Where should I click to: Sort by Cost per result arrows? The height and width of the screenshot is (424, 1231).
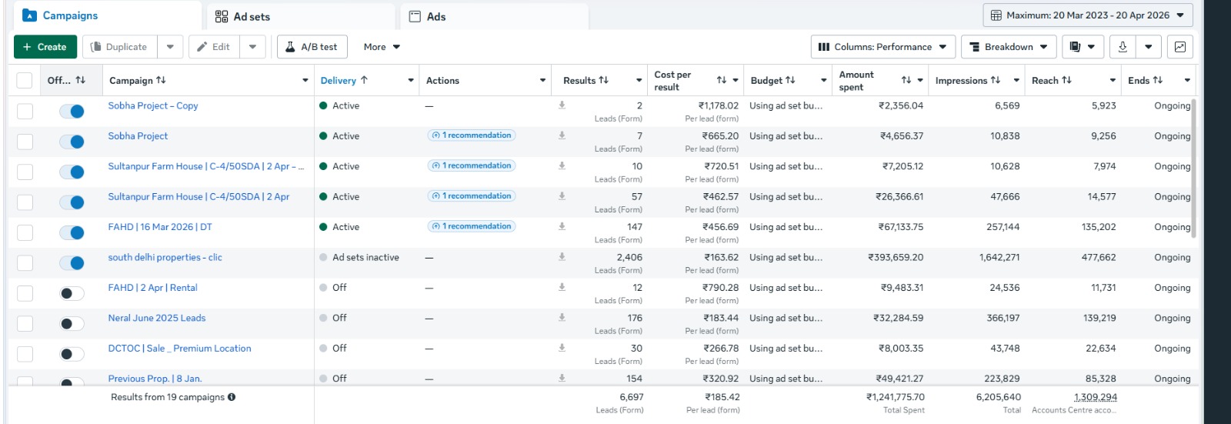721,80
